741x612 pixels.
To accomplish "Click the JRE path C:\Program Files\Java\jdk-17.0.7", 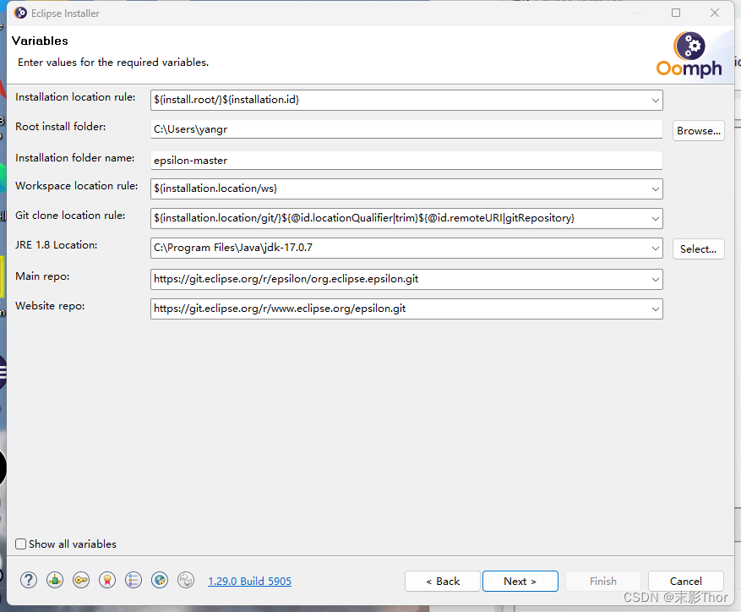I will click(x=233, y=248).
